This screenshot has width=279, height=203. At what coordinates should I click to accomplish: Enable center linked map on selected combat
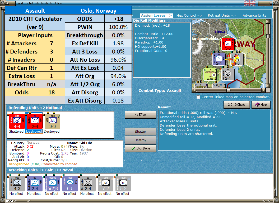tap(198, 97)
